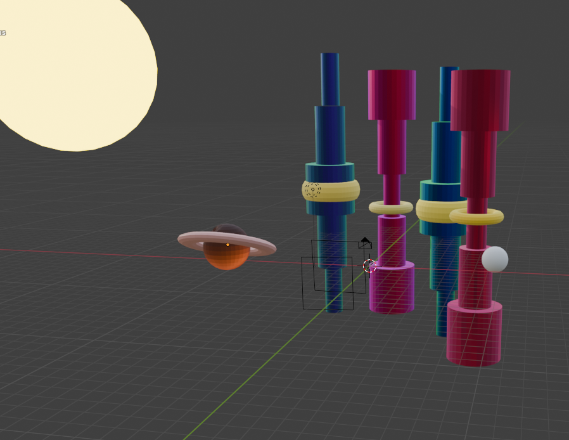Select the dashed-circle point light icon
The image size is (569, 440).
point(312,189)
